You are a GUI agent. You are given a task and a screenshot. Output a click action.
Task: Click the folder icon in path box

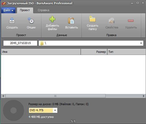click(x=42, y=43)
